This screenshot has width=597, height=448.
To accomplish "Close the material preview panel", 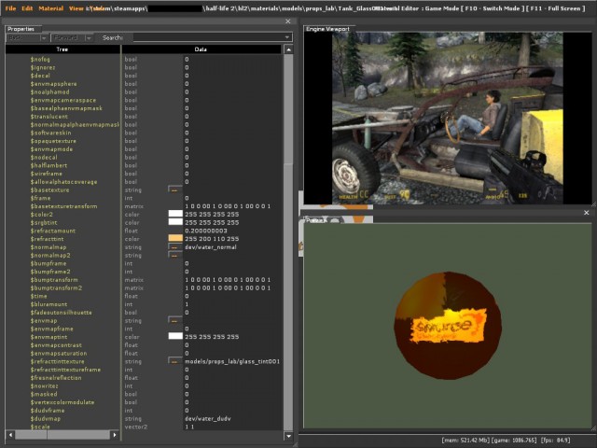I will coord(587,213).
